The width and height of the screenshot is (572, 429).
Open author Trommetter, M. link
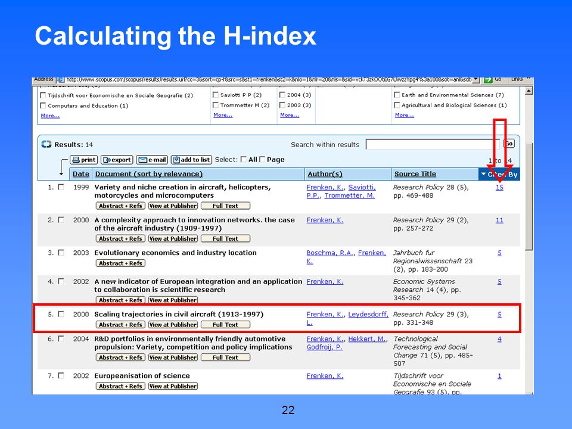(350, 195)
